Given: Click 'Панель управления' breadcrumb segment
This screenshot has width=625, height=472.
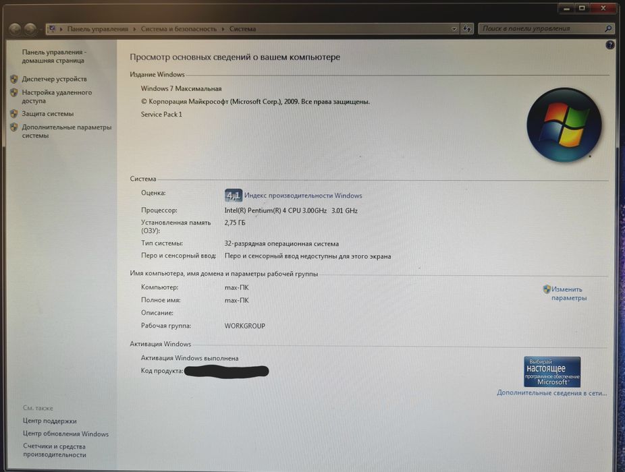Looking at the screenshot, I should coord(98,29).
